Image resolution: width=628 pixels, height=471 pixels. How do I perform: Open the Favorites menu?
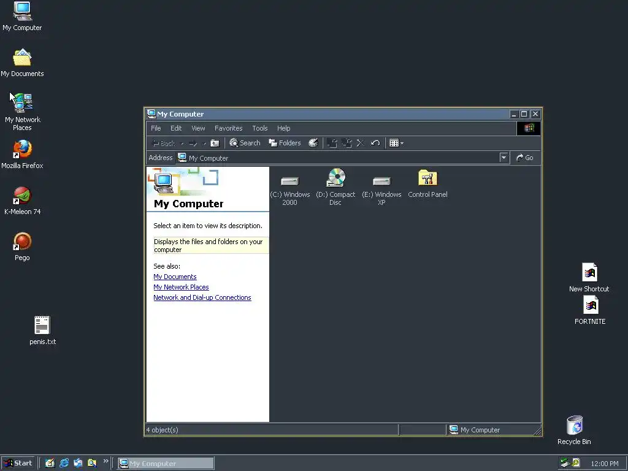coord(228,128)
